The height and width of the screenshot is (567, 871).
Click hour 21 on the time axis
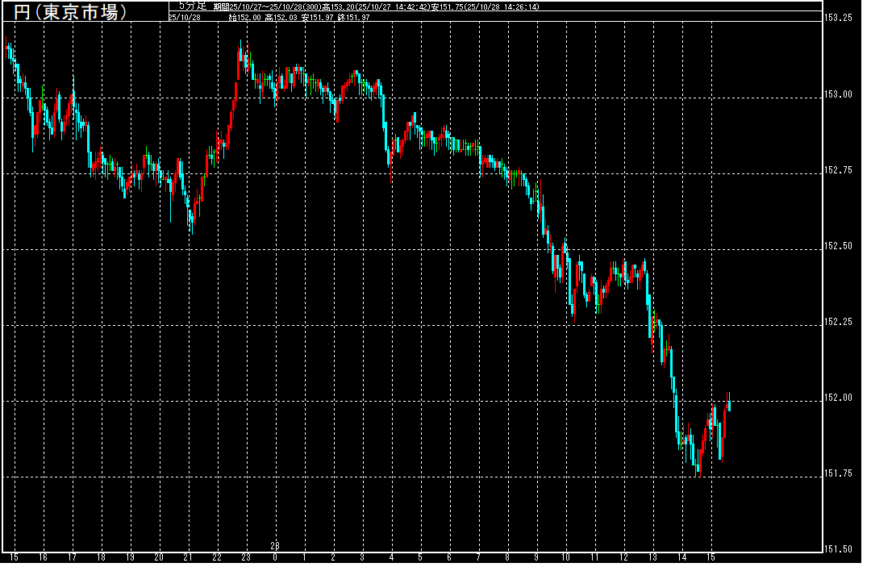188,557
